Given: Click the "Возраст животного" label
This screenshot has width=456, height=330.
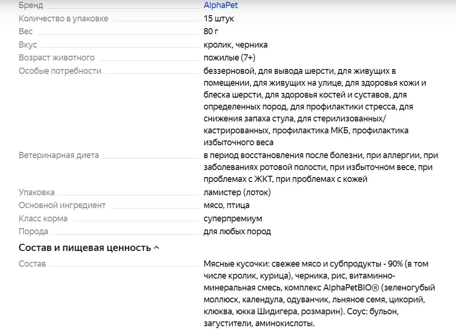Looking at the screenshot, I should tap(56, 58).
